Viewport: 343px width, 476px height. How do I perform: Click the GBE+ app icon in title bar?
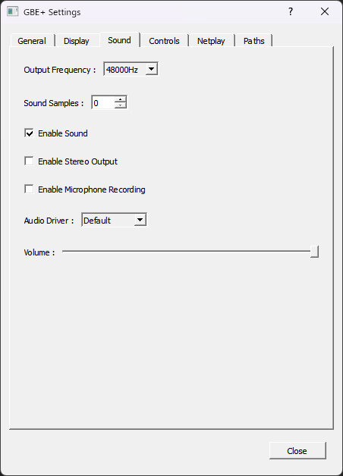pos(12,12)
